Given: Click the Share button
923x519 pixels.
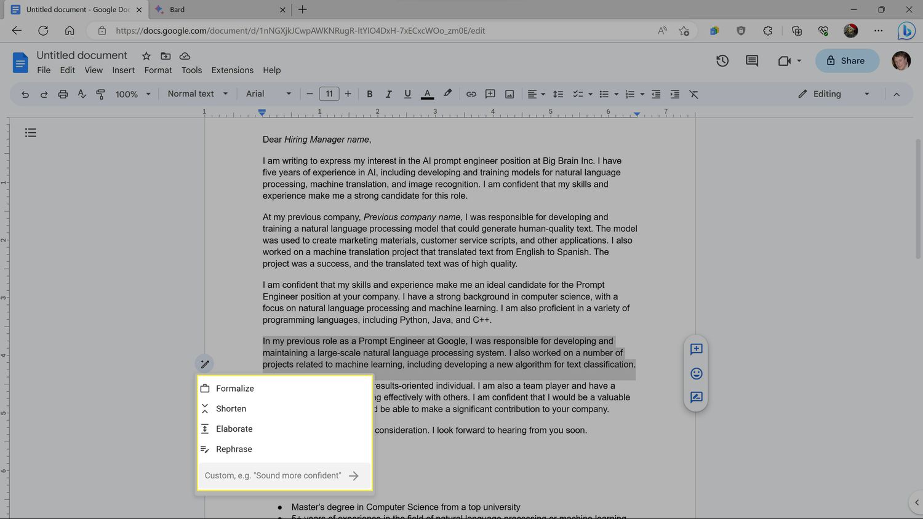Looking at the screenshot, I should coord(846,61).
